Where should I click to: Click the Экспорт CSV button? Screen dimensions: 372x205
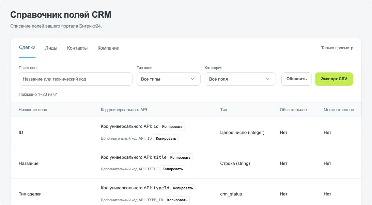[x=334, y=79]
